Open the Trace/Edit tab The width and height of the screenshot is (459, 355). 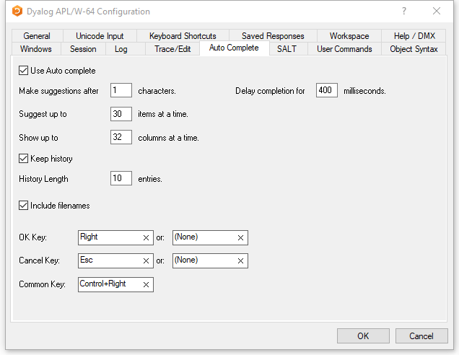172,49
